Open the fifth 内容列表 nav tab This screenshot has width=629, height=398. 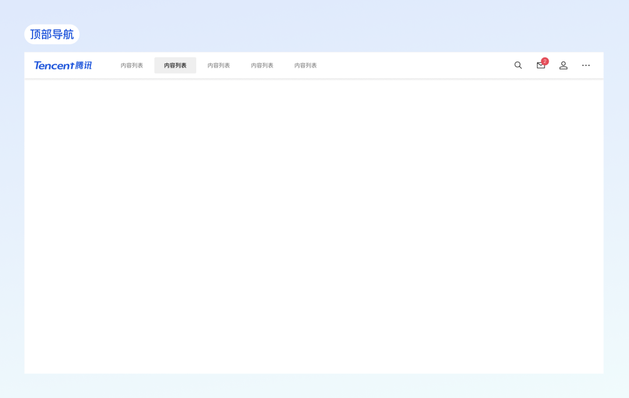[x=305, y=65]
